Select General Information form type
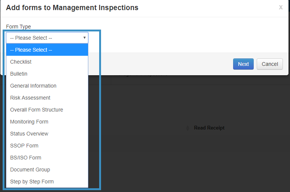The height and width of the screenshot is (192, 290). (47, 86)
